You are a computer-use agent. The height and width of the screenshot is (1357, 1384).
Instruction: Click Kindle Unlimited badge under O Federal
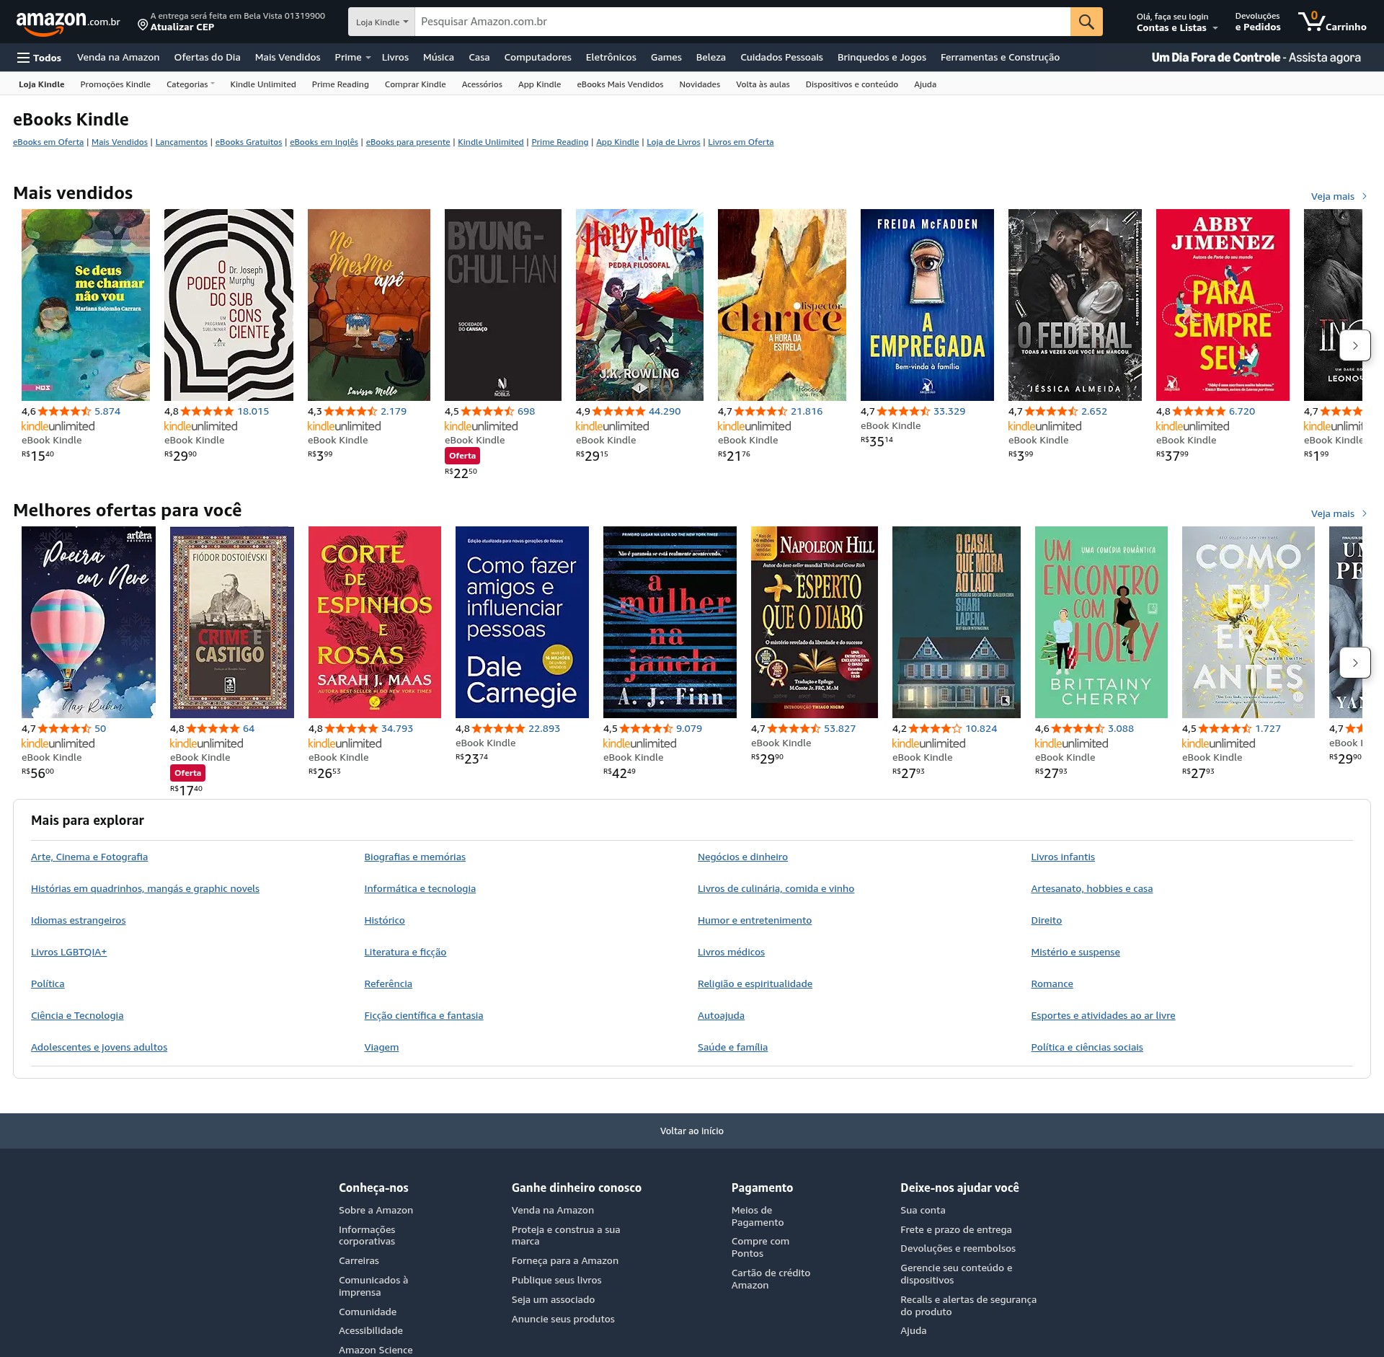tap(1044, 426)
